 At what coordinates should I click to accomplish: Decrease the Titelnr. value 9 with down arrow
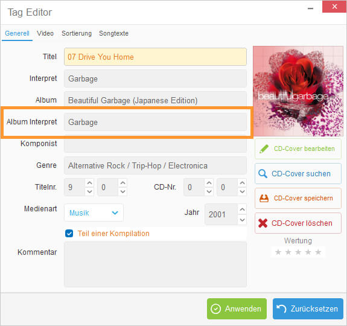89,191
